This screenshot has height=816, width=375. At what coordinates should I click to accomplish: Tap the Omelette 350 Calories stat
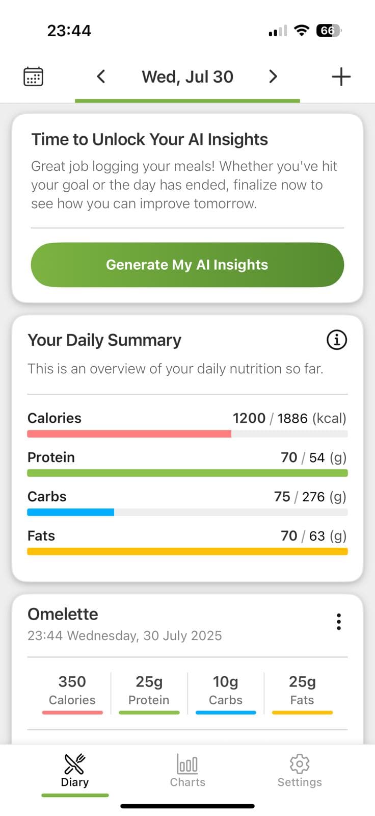pos(72,690)
